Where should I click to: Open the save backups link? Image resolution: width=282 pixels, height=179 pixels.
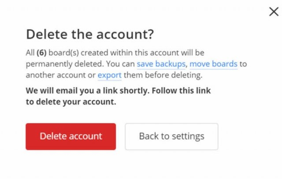(161, 64)
